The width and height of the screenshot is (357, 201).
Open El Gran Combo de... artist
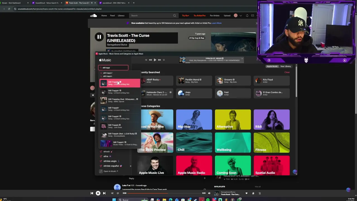coord(271,93)
